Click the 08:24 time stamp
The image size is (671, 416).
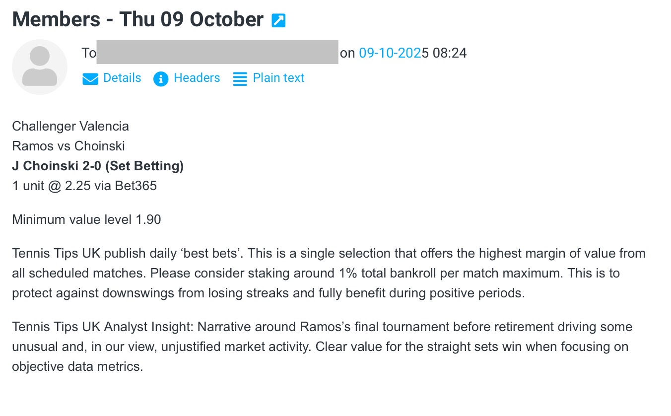coord(450,53)
